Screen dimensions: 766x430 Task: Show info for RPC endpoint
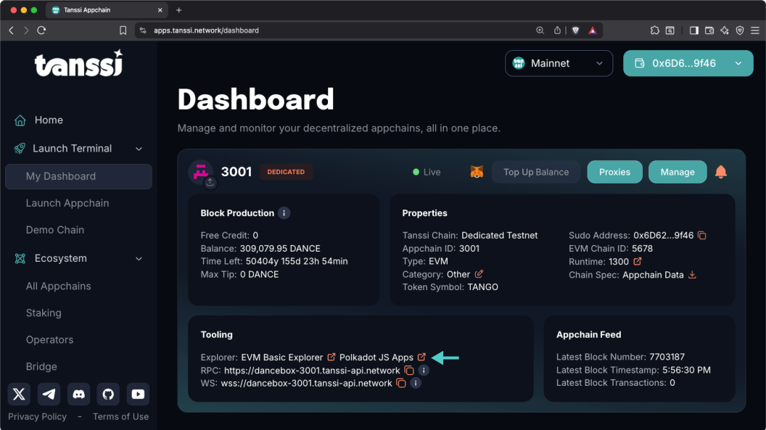point(424,371)
